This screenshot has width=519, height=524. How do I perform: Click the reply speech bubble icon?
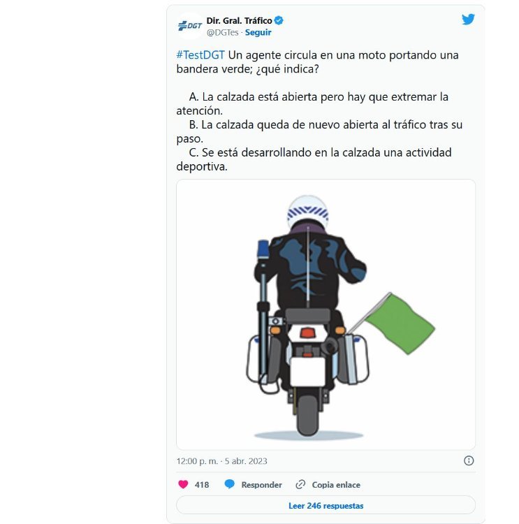230,484
